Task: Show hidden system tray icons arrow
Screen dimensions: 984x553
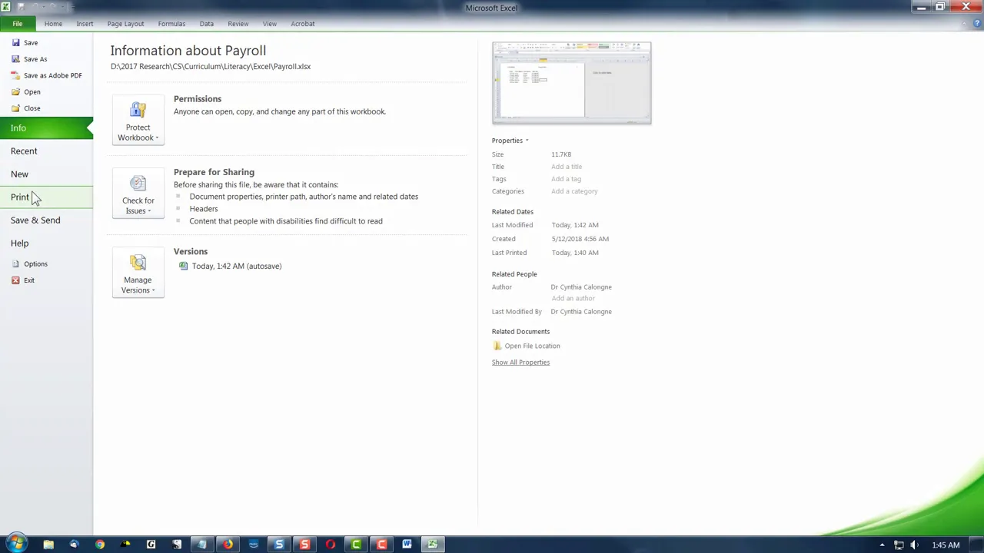Action: coord(882,545)
